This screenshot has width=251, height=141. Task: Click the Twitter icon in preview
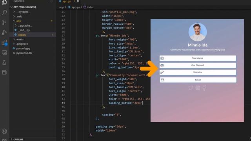191,88
